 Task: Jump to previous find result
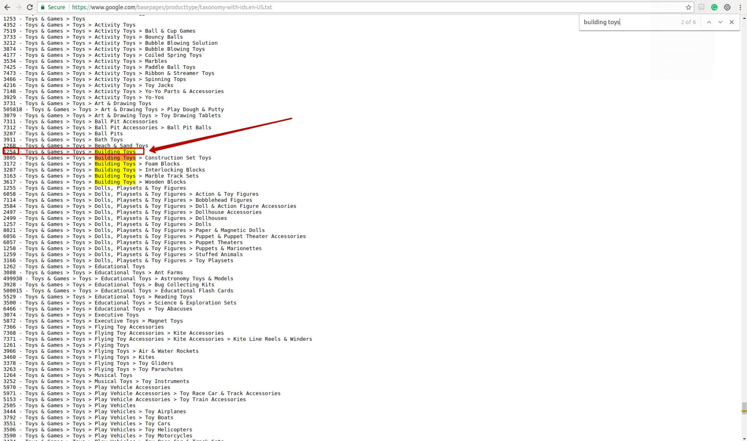tap(709, 22)
